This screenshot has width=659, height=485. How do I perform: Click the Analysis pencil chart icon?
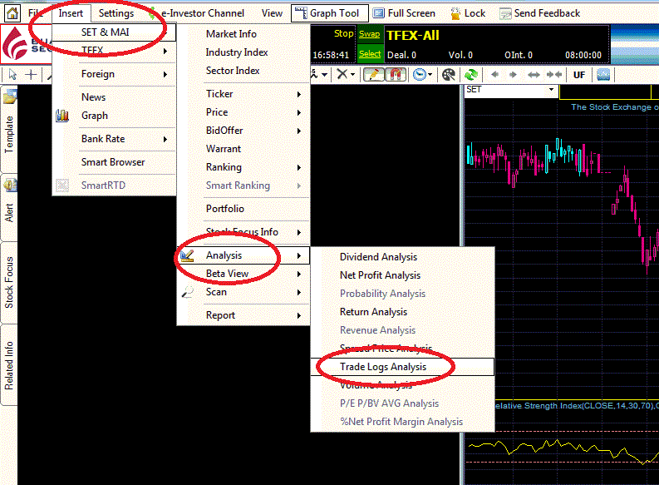pos(187,255)
